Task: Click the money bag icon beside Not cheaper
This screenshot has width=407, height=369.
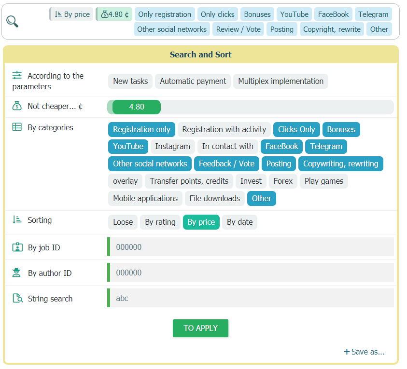Action: click(x=17, y=106)
